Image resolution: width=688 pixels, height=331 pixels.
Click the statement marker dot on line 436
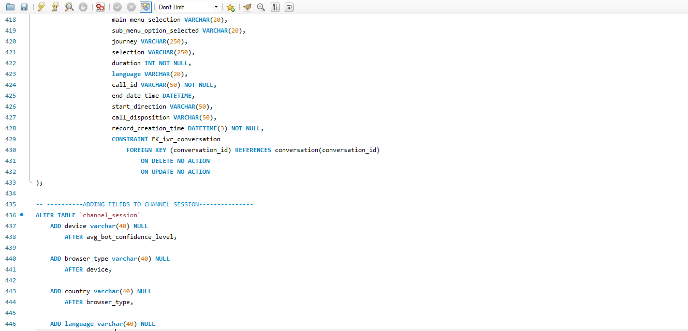tap(22, 215)
